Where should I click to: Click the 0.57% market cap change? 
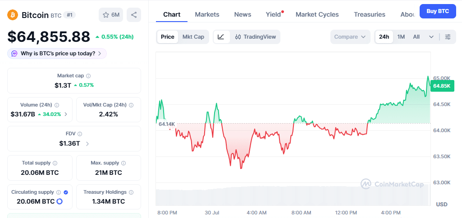pos(87,85)
